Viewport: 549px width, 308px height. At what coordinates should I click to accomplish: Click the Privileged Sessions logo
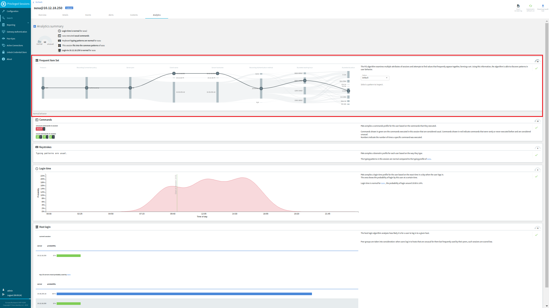pyautogui.click(x=4, y=4)
